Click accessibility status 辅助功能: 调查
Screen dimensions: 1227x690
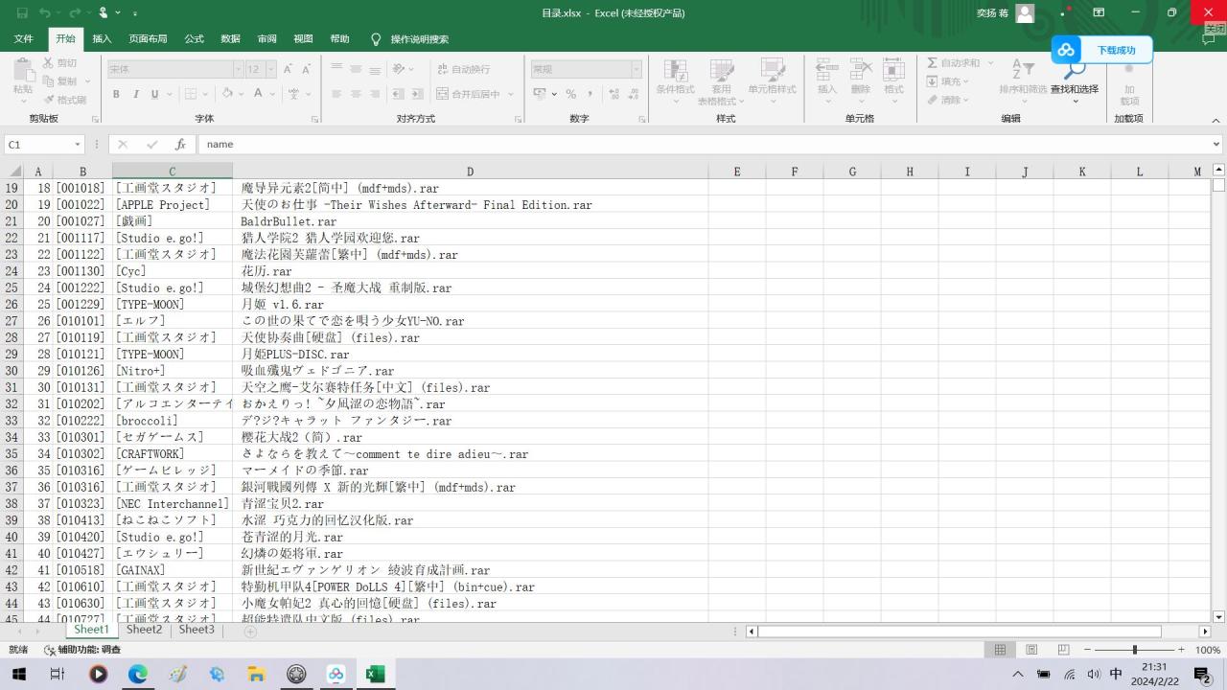(x=82, y=650)
